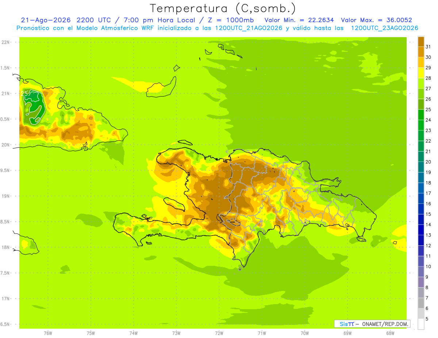Click the '17N' latitude label
This screenshot has height=338, width=438.
tap(6, 299)
